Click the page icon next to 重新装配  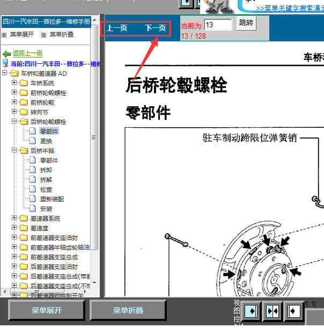[32, 199]
